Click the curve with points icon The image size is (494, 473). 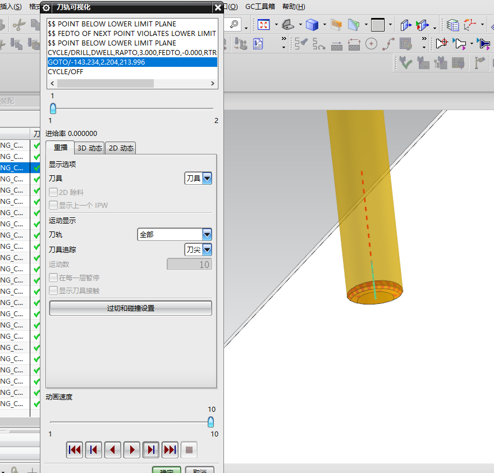point(388,44)
